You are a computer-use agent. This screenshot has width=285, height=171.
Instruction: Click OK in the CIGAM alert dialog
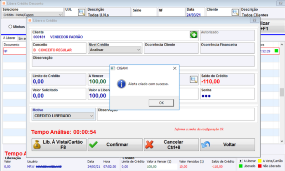(161, 103)
